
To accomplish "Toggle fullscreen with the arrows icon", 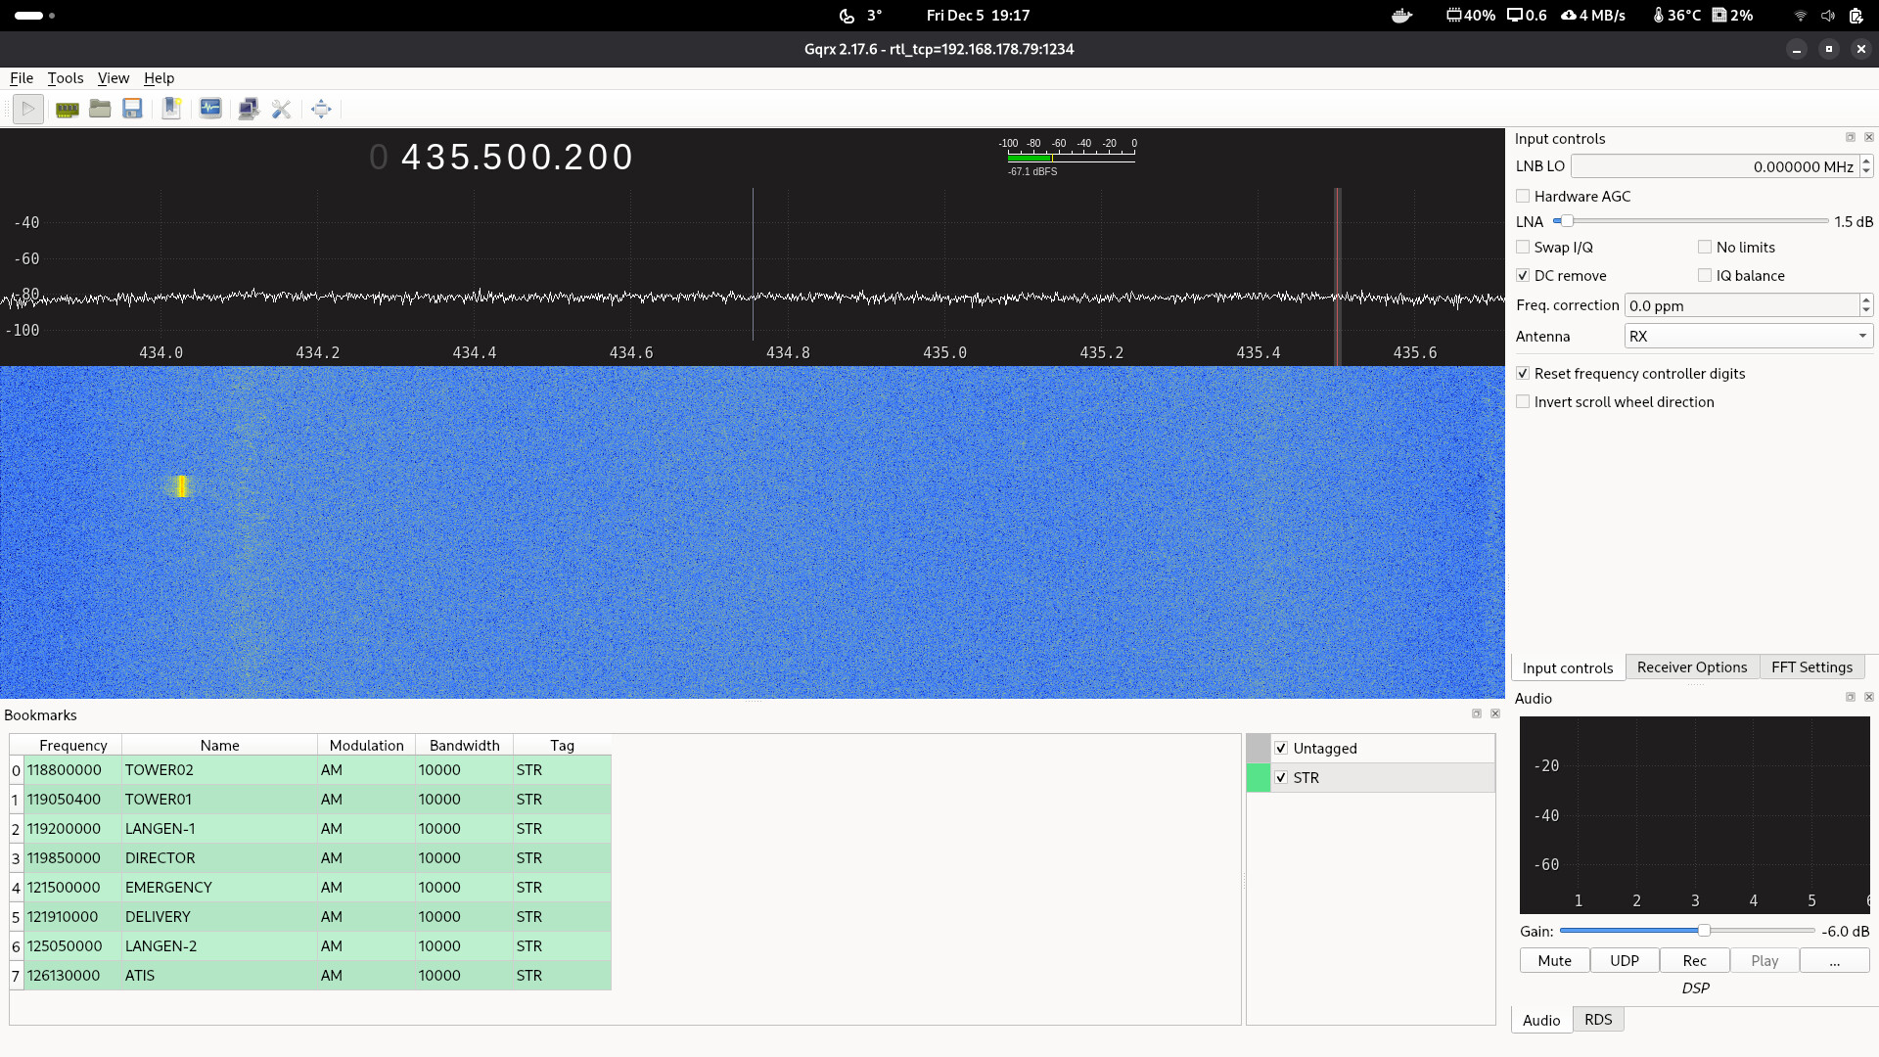I will click(x=321, y=109).
